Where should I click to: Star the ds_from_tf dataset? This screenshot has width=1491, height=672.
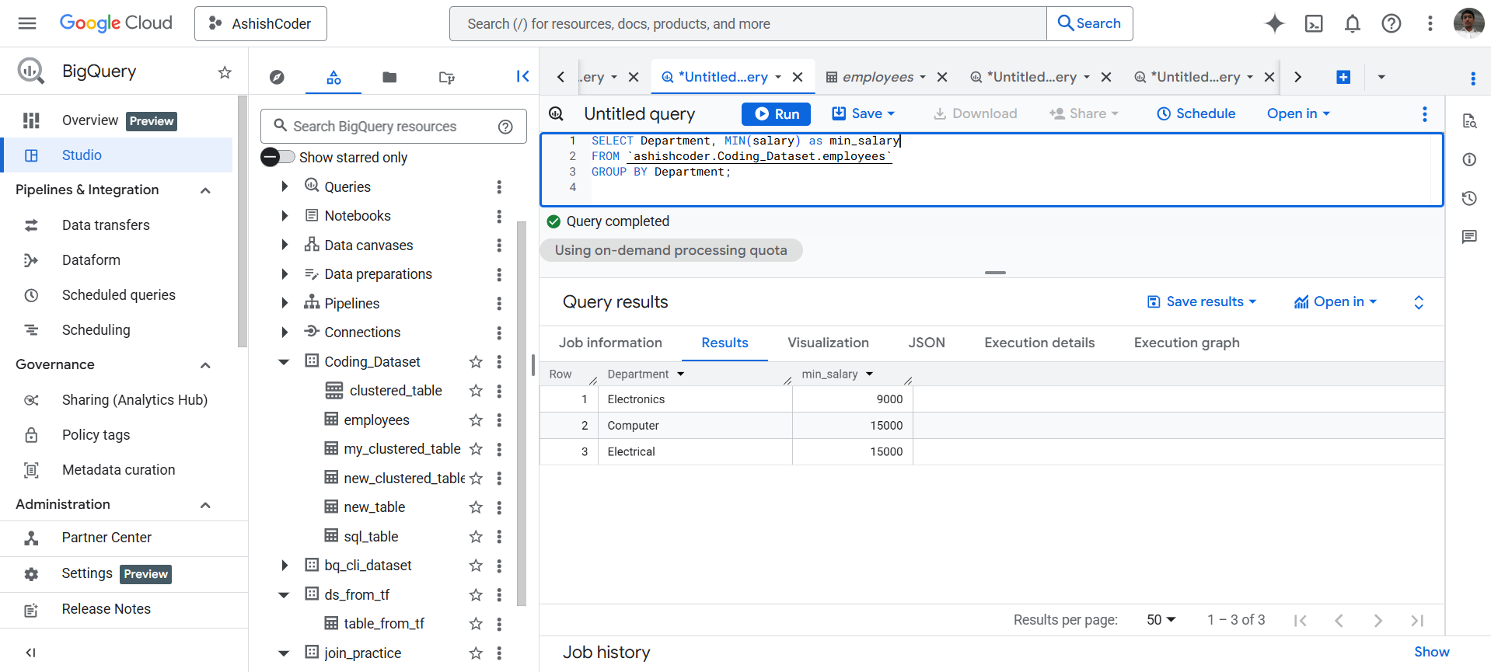pyautogui.click(x=476, y=595)
